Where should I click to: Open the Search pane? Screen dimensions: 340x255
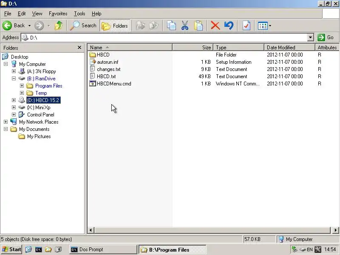83,25
